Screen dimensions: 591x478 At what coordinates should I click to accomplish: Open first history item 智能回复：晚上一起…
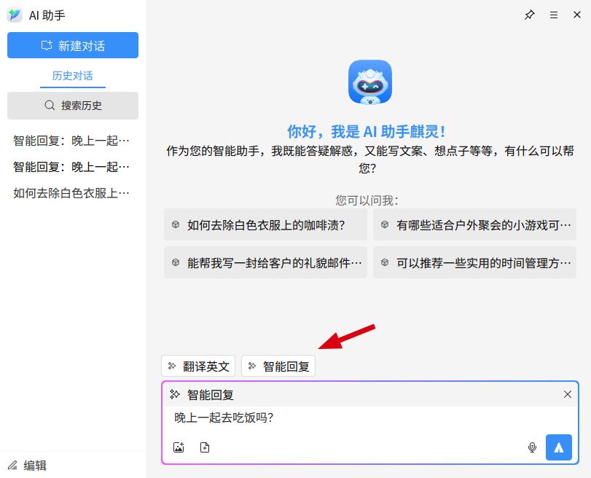point(71,141)
